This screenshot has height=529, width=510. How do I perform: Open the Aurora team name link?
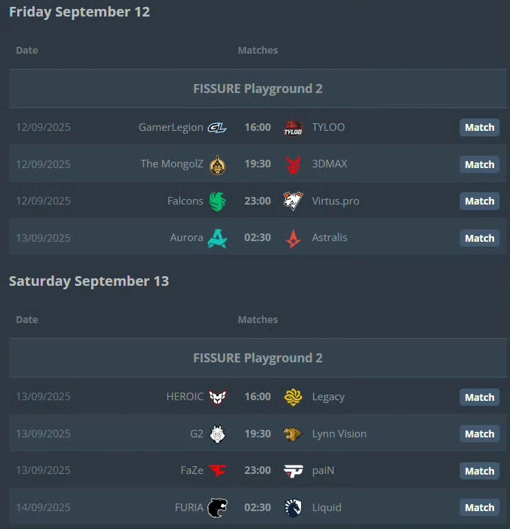point(186,238)
